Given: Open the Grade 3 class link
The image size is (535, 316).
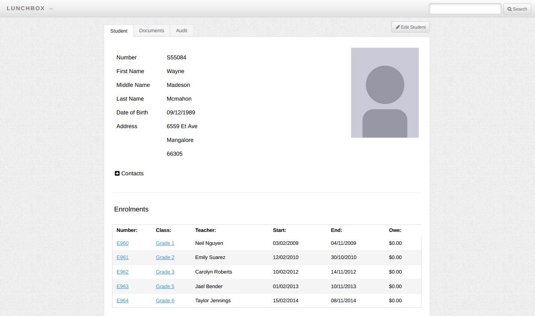Looking at the screenshot, I should (x=165, y=272).
